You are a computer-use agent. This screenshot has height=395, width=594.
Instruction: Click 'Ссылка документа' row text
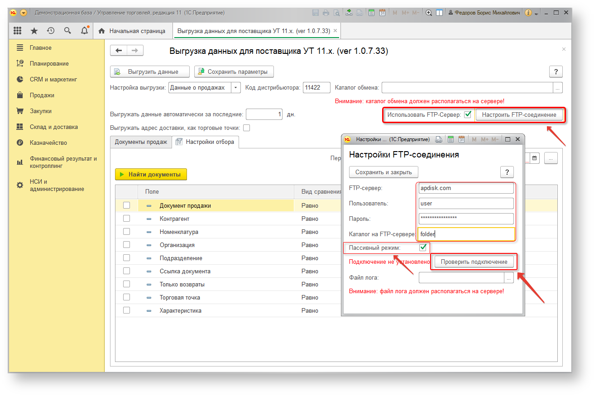coord(185,271)
